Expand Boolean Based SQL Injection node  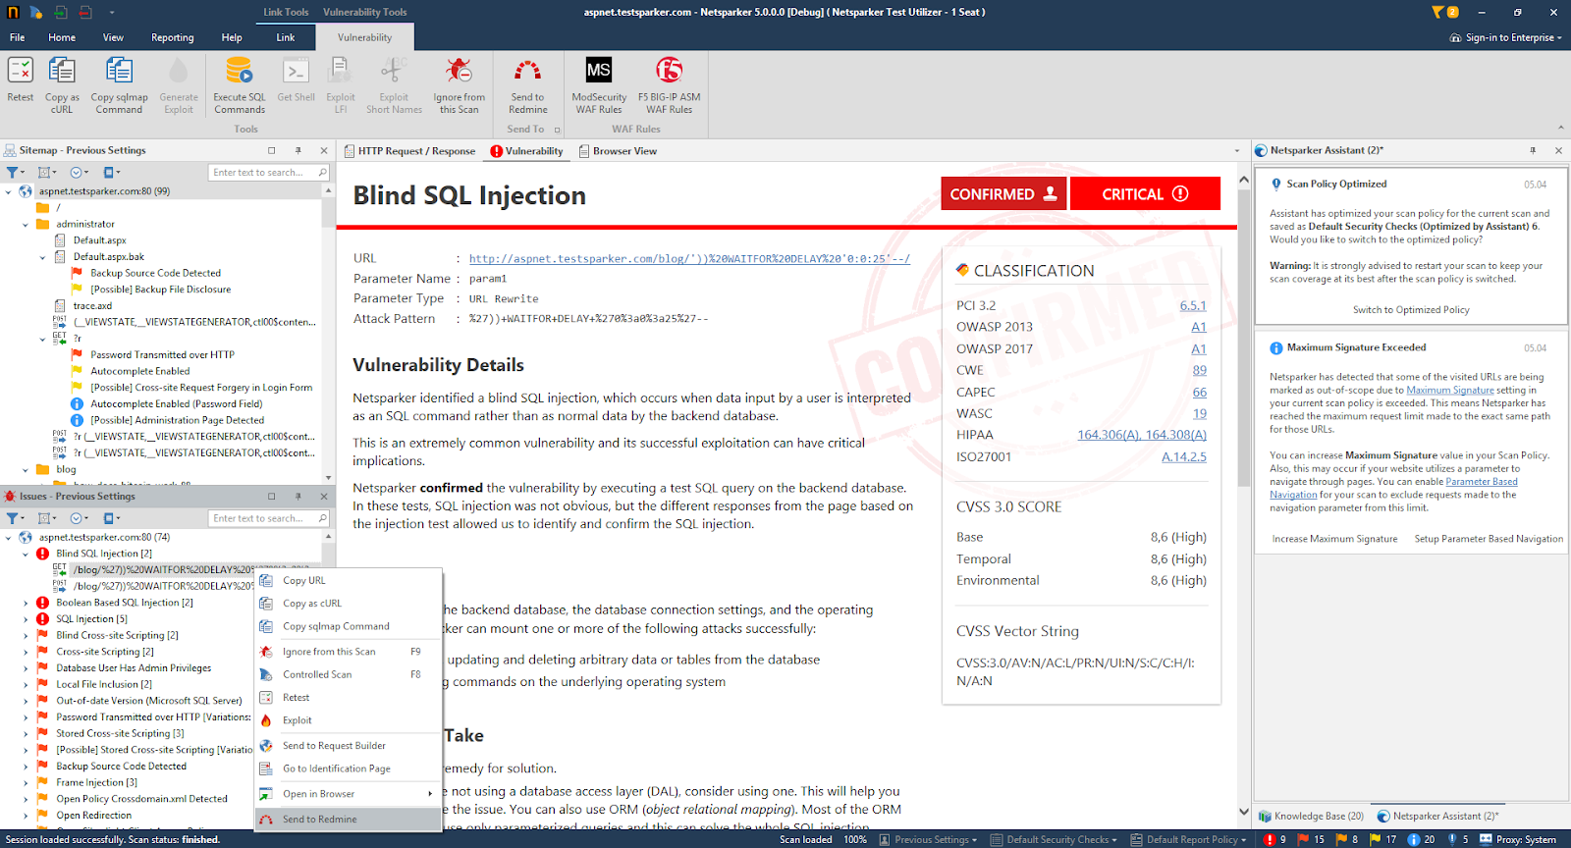pos(26,603)
